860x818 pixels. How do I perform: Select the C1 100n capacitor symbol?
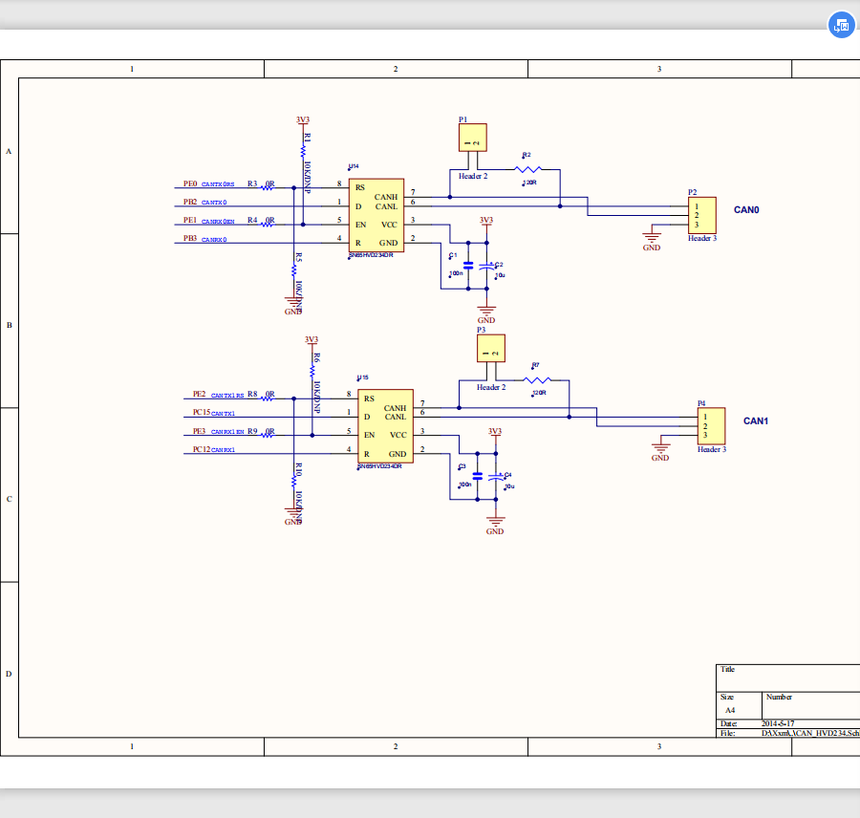[x=468, y=266]
